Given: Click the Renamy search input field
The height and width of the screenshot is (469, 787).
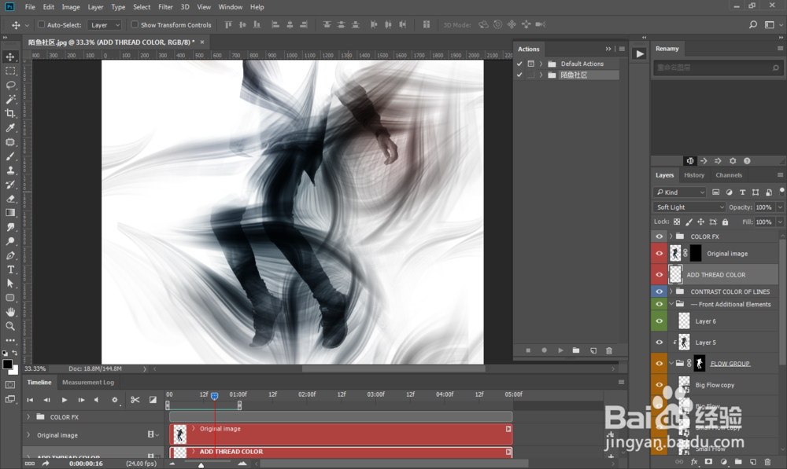Looking at the screenshot, I should tap(717, 67).
